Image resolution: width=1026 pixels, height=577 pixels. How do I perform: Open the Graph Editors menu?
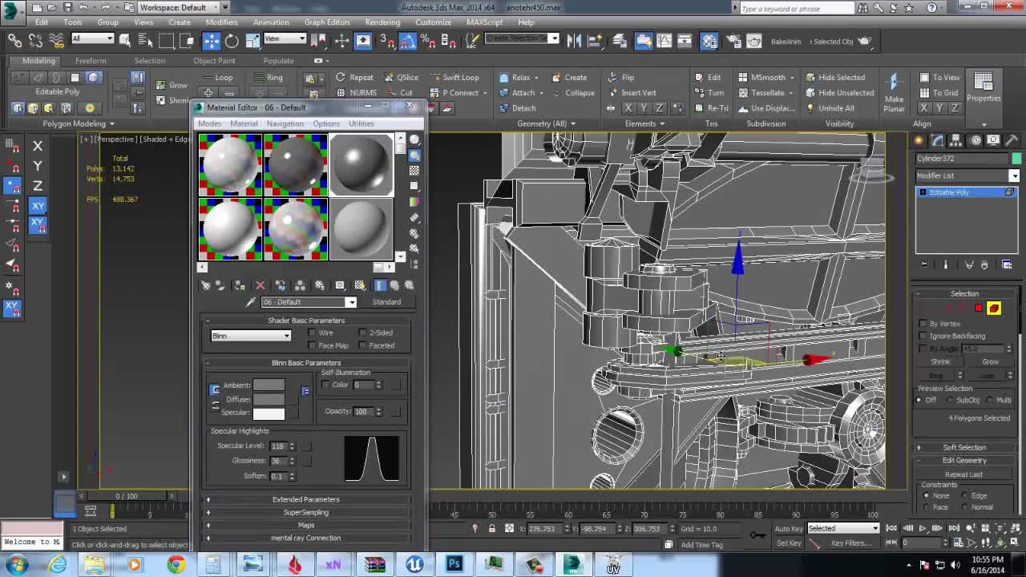[x=327, y=22]
